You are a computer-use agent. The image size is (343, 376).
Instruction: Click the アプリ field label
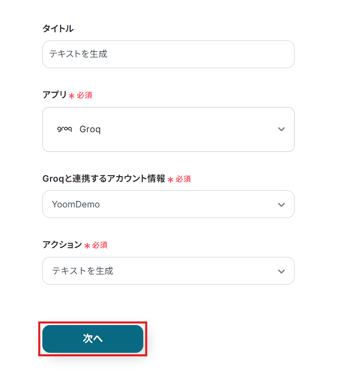[54, 95]
